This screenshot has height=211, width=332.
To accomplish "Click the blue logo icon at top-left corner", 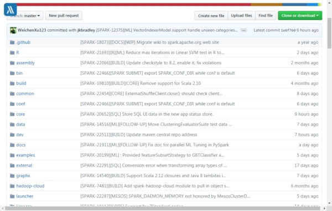I will pos(10,9).
